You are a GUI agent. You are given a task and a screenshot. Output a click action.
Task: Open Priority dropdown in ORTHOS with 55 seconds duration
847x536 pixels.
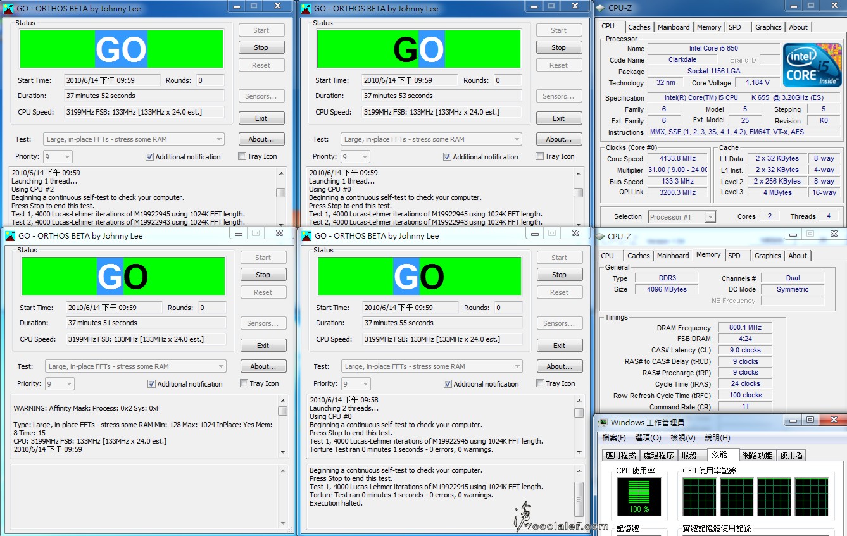(x=356, y=383)
